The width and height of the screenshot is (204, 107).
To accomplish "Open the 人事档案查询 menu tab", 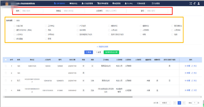I will [59, 4].
